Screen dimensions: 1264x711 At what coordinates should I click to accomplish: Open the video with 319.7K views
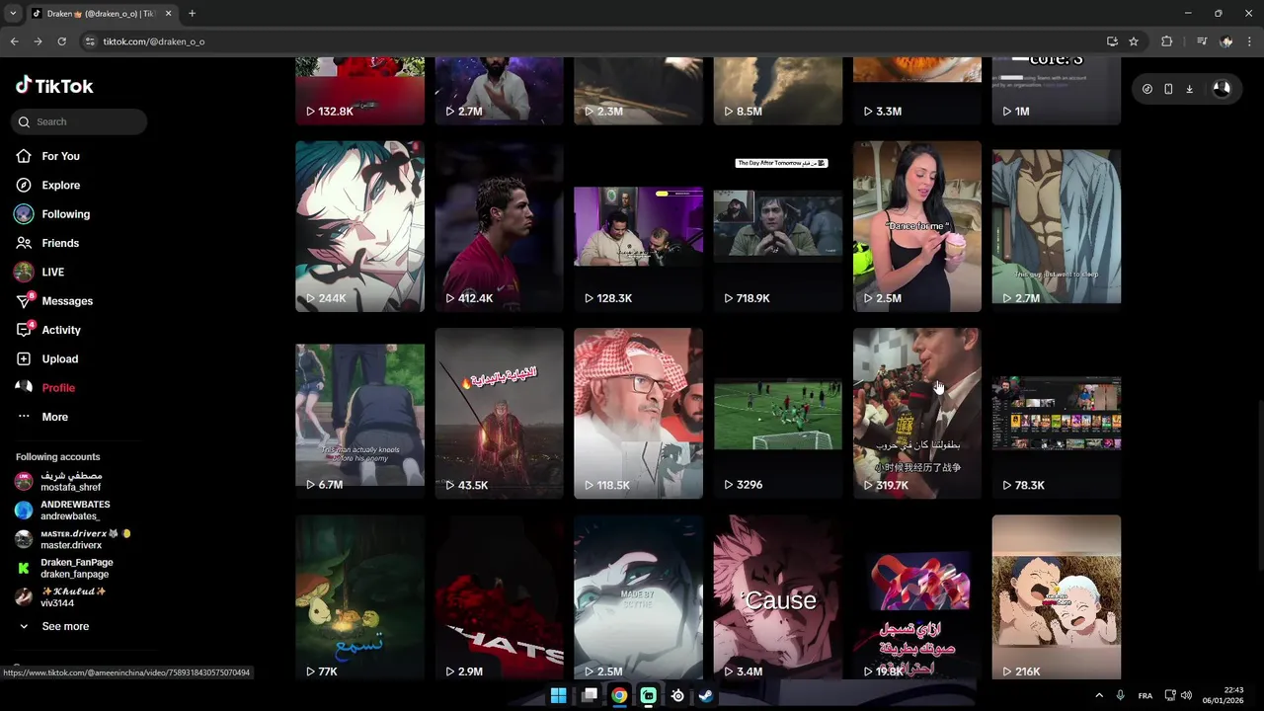[x=917, y=413]
